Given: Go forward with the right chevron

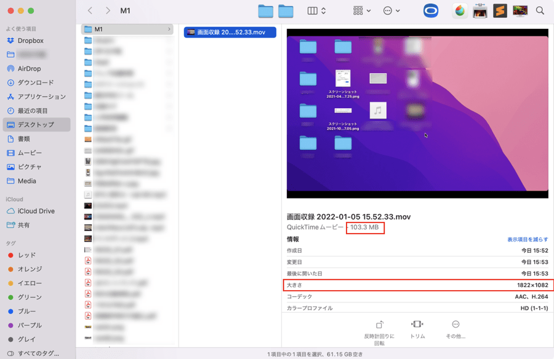Looking at the screenshot, I should click(x=108, y=10).
